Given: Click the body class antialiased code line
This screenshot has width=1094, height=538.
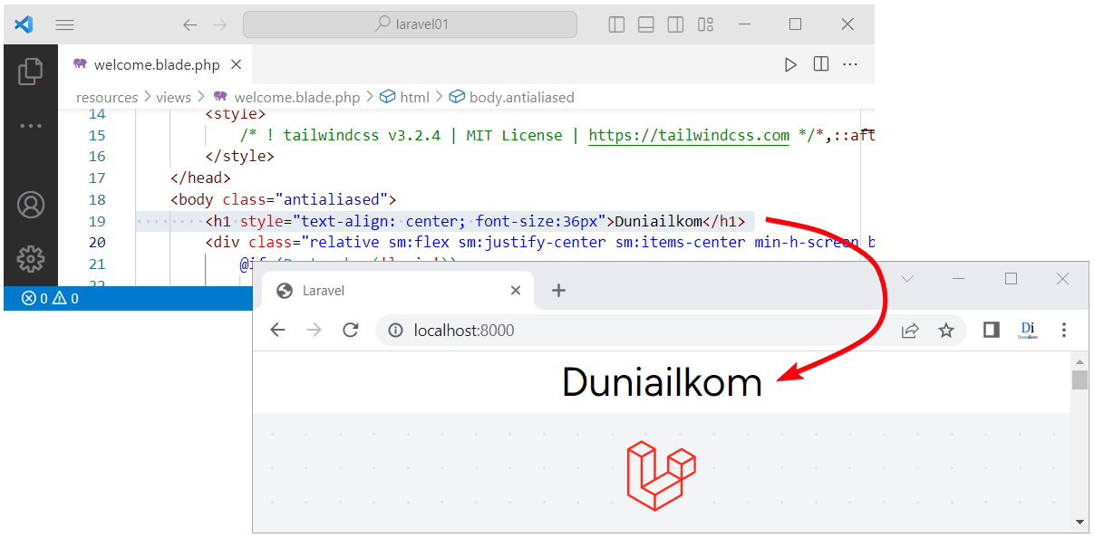Looking at the screenshot, I should 283,199.
